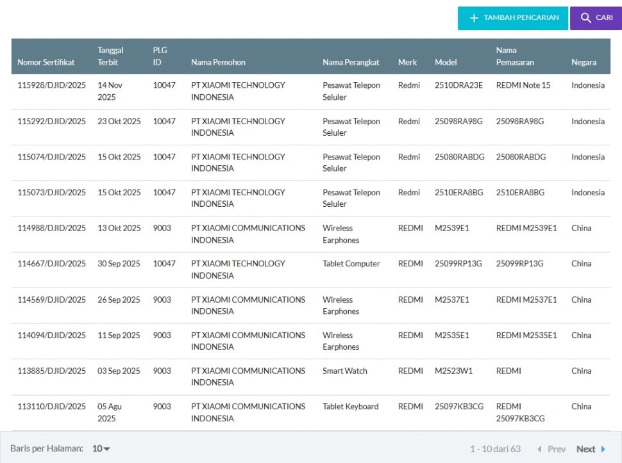This screenshot has width=622, height=463.
Task: Click the Model column header
Action: pyautogui.click(x=446, y=62)
